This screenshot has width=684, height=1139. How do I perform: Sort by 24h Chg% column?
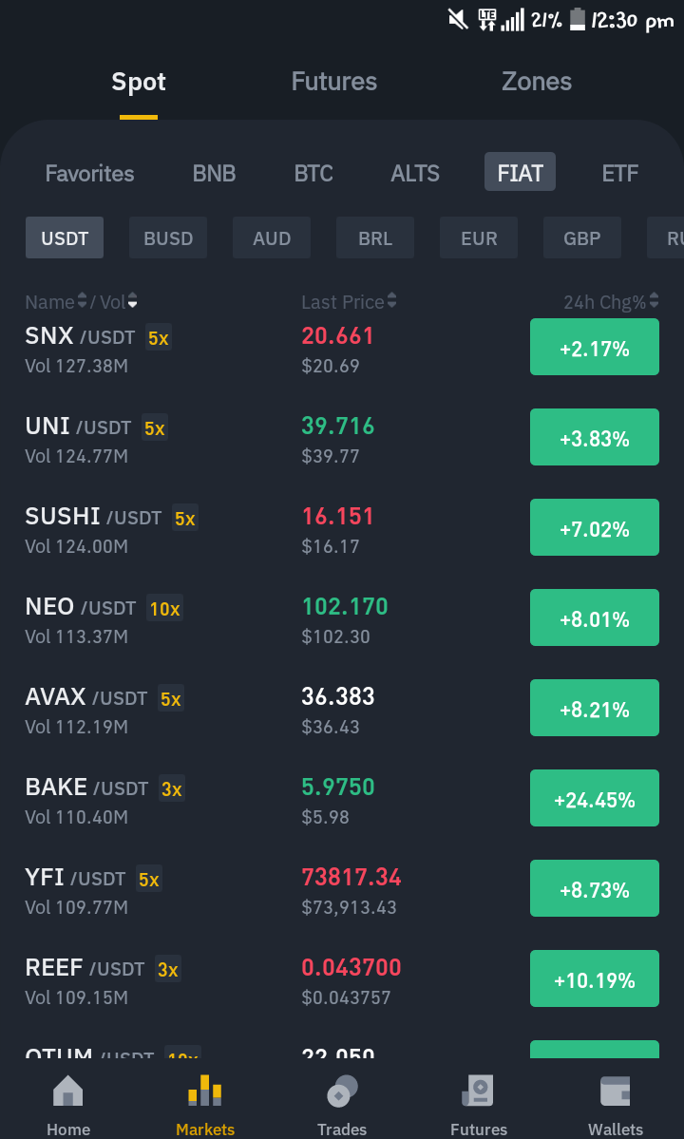coord(612,301)
